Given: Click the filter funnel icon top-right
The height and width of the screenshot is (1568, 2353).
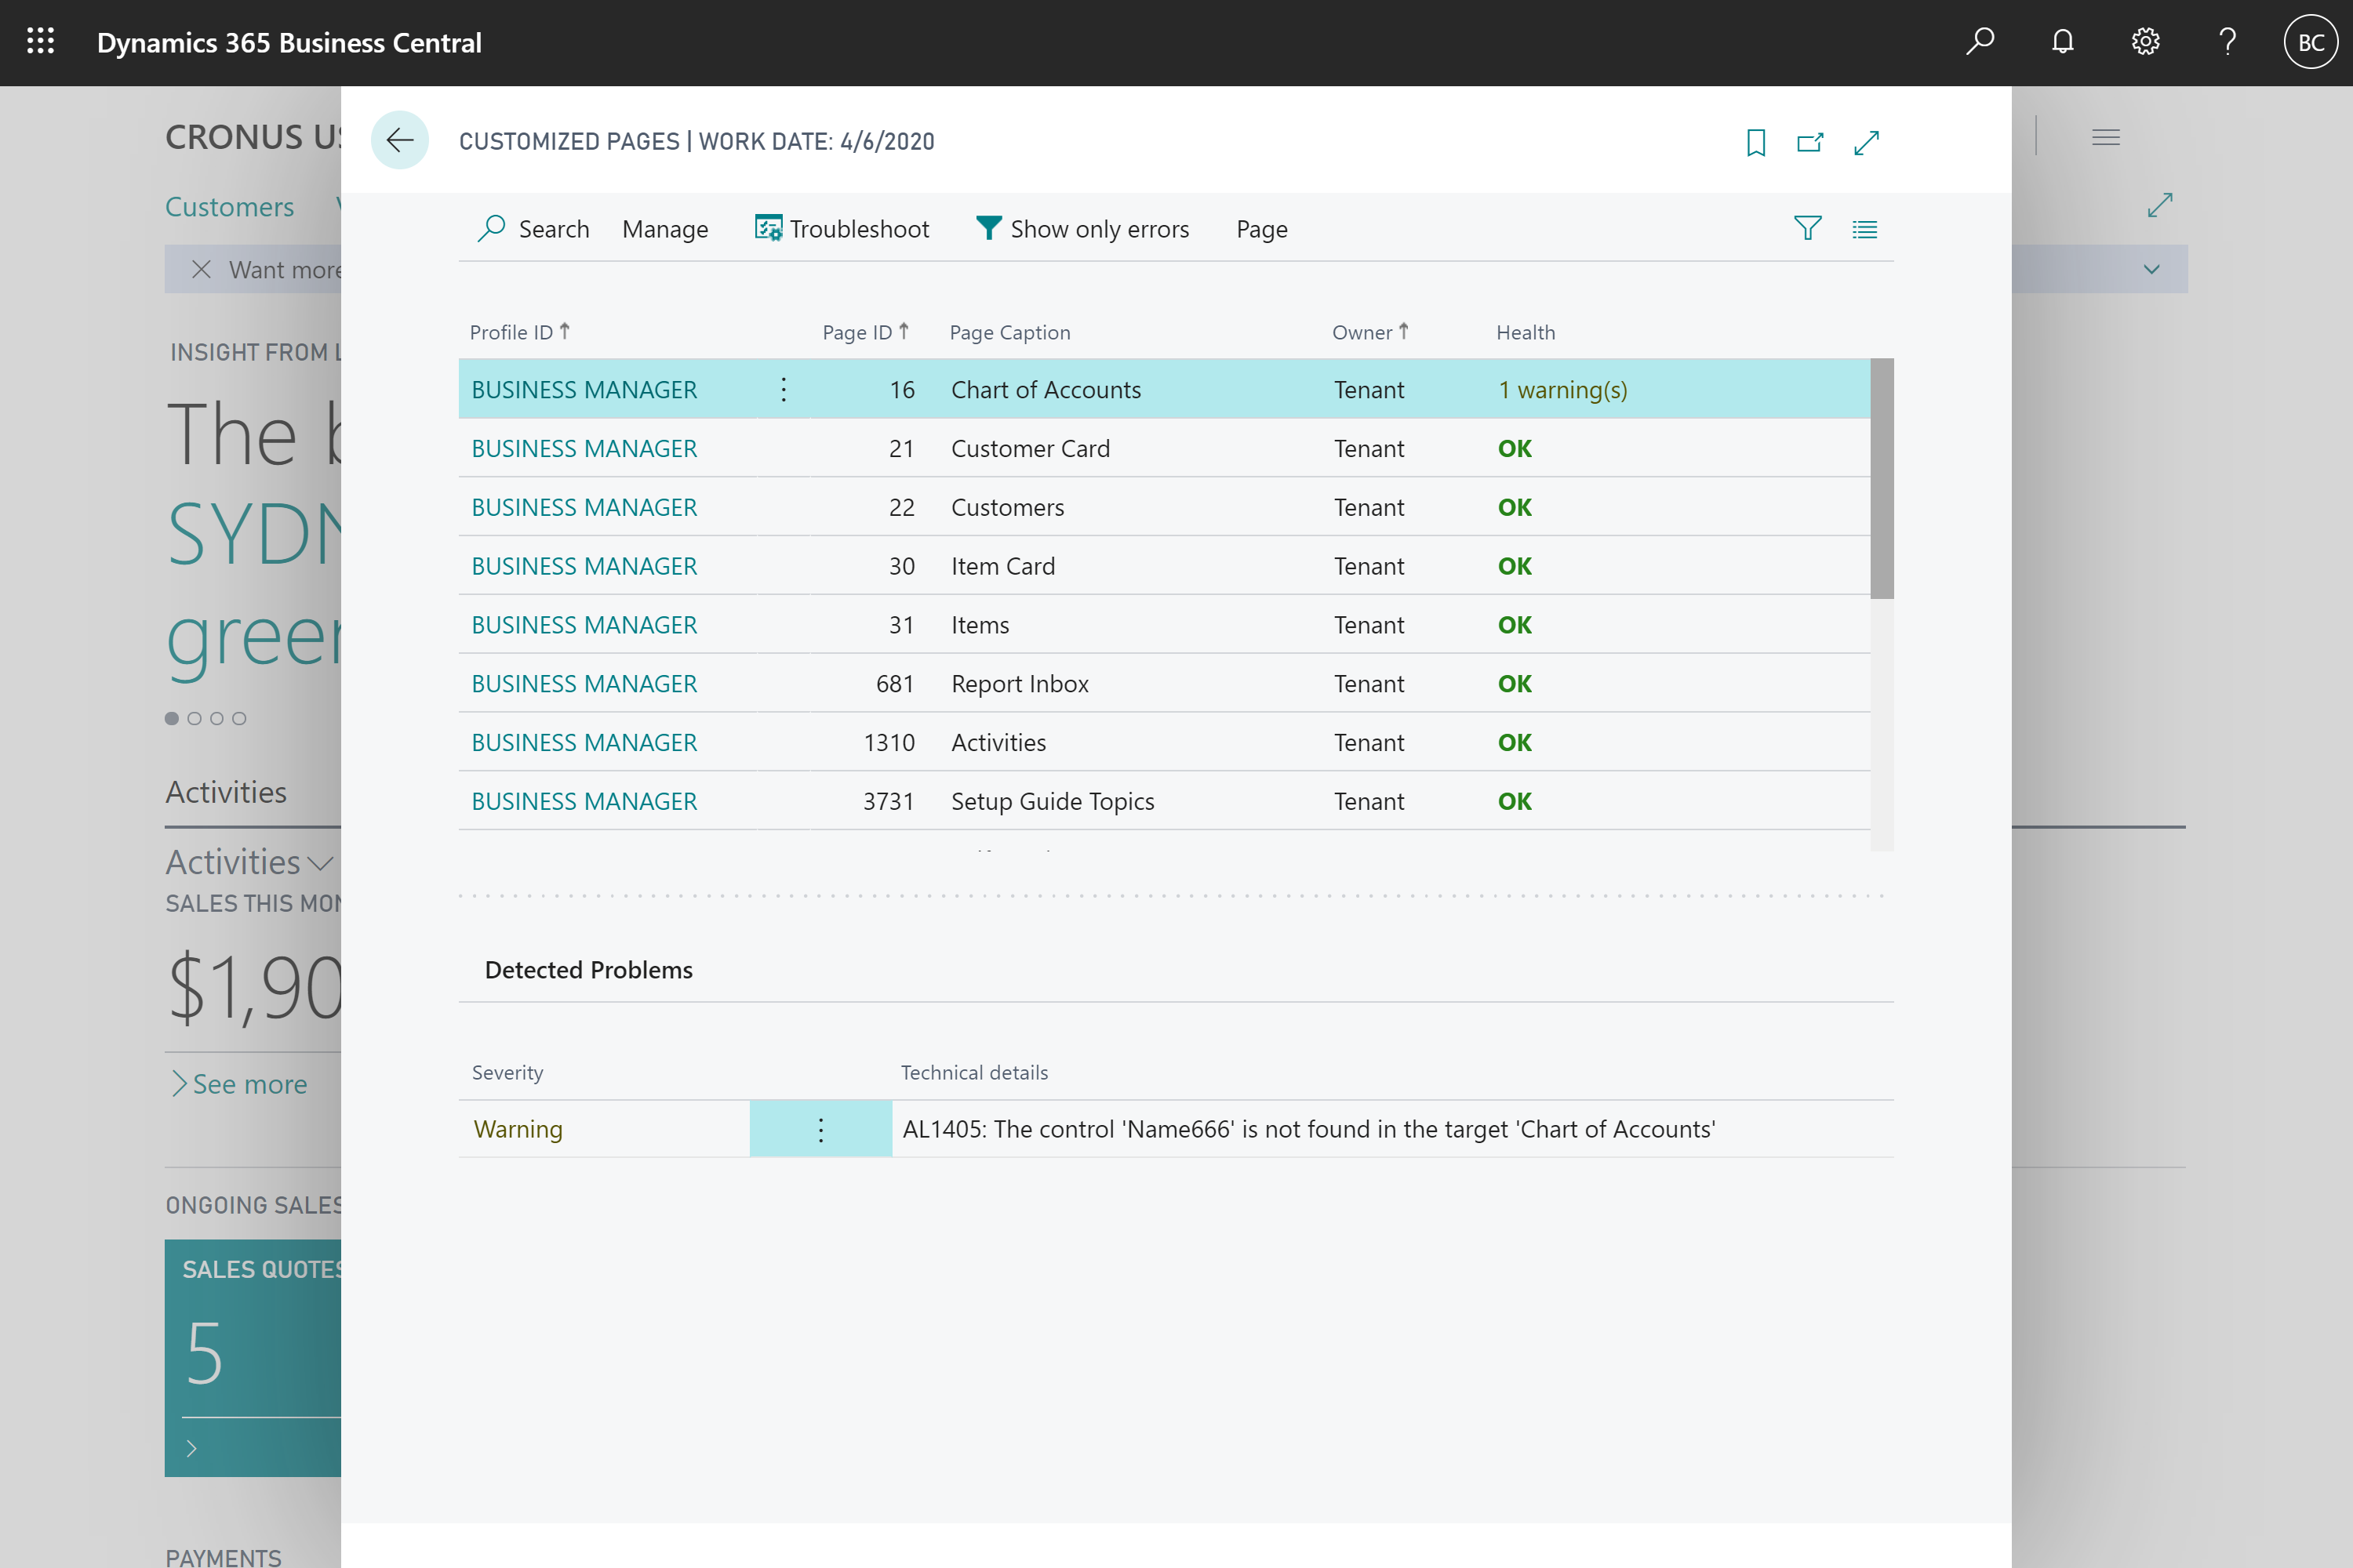Looking at the screenshot, I should pos(1809,227).
